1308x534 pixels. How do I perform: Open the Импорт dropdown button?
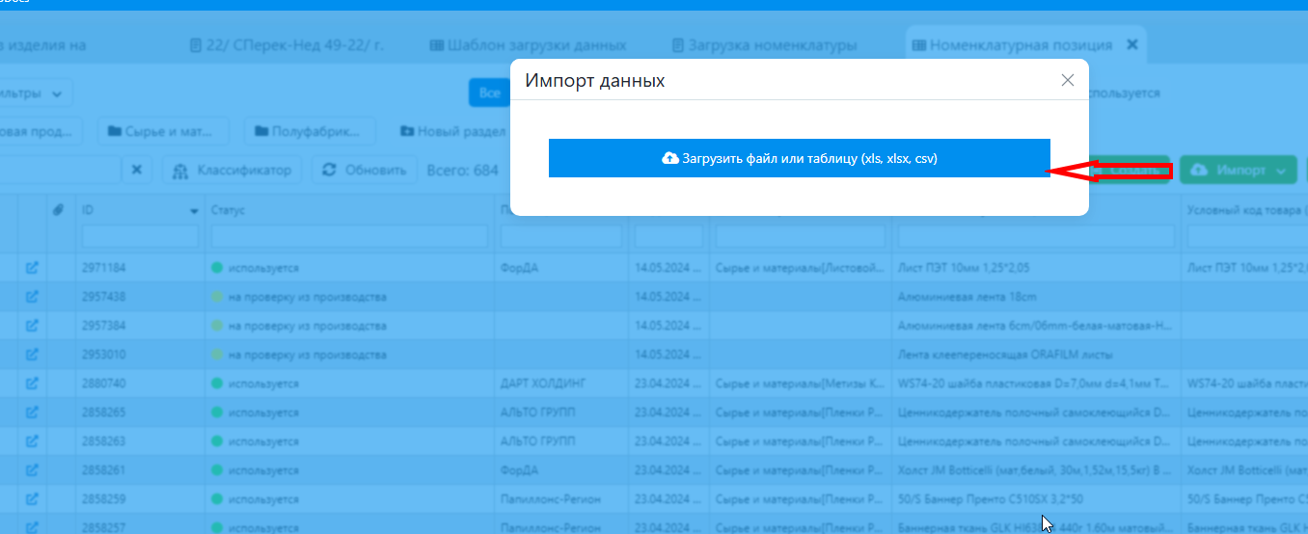[x=1239, y=170]
